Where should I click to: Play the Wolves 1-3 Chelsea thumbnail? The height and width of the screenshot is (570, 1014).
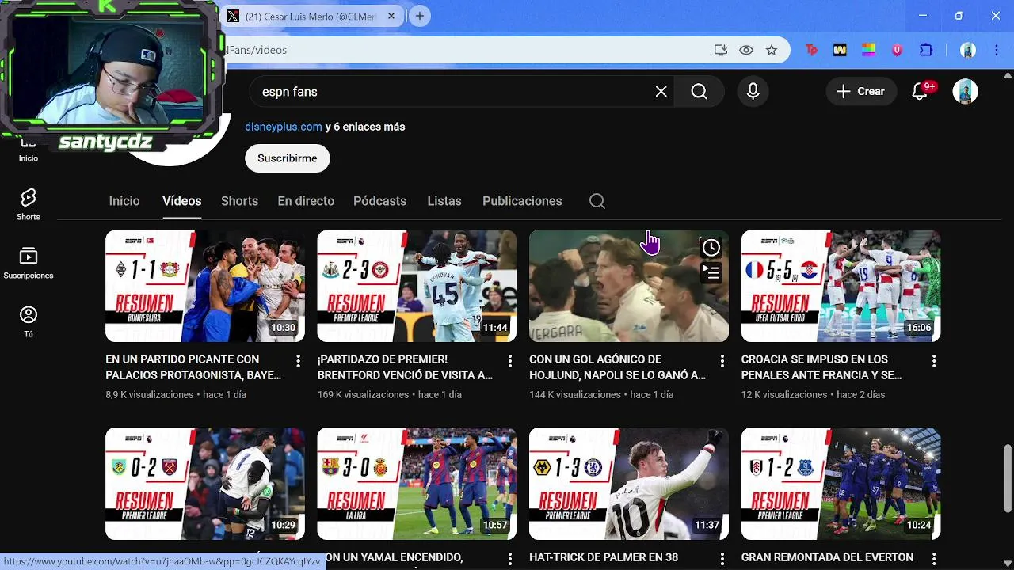coord(629,484)
